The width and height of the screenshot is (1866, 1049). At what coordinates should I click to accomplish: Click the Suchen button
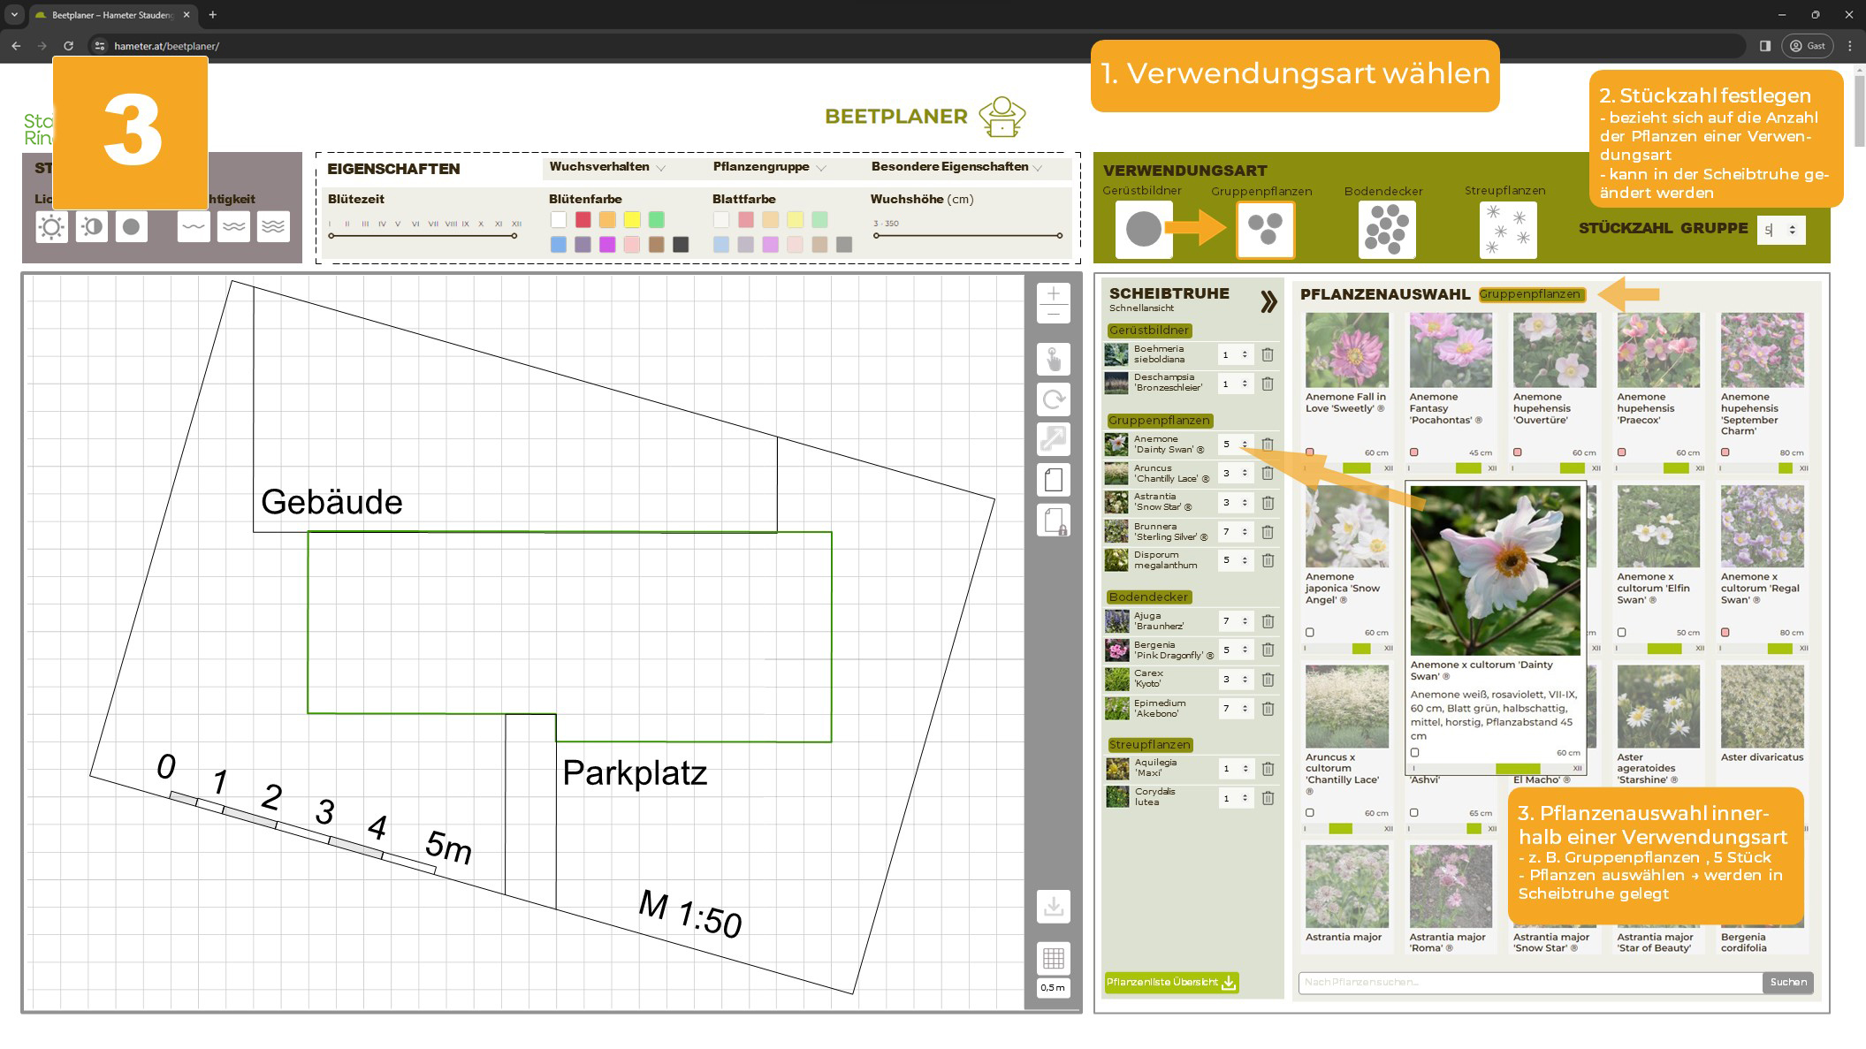point(1787,982)
